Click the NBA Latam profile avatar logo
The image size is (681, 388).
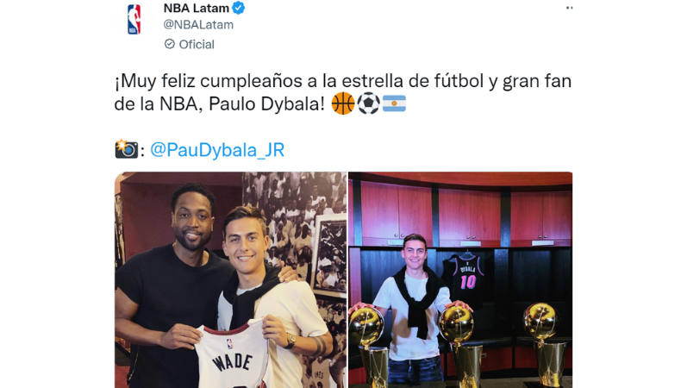pos(134,19)
